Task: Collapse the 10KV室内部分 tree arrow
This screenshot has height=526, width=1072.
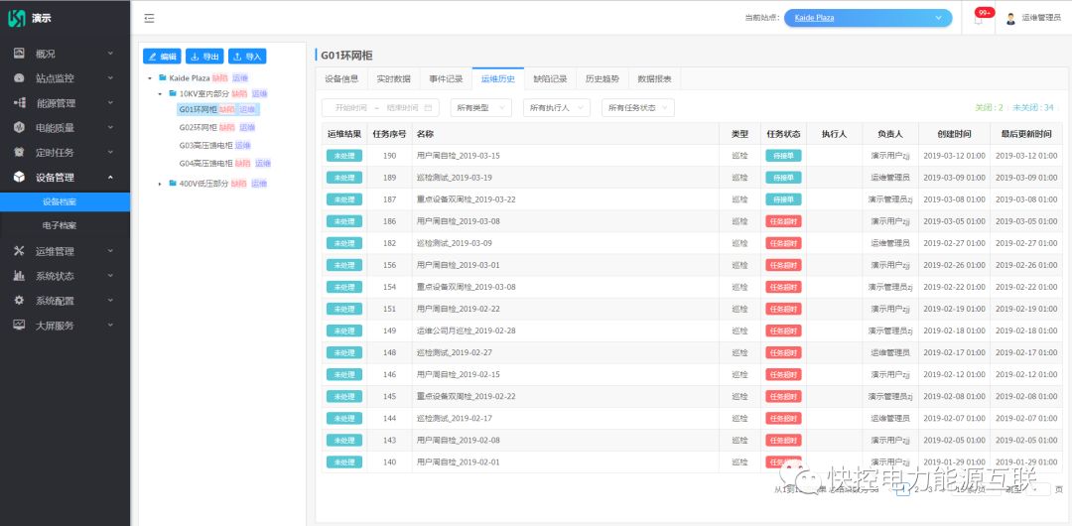Action: [x=160, y=93]
